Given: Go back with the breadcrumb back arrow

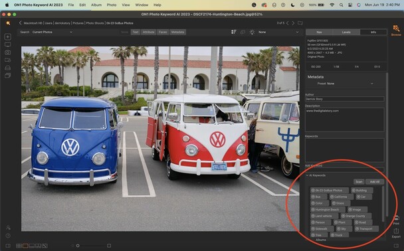Looking at the screenshot, I should [x=20, y=23].
